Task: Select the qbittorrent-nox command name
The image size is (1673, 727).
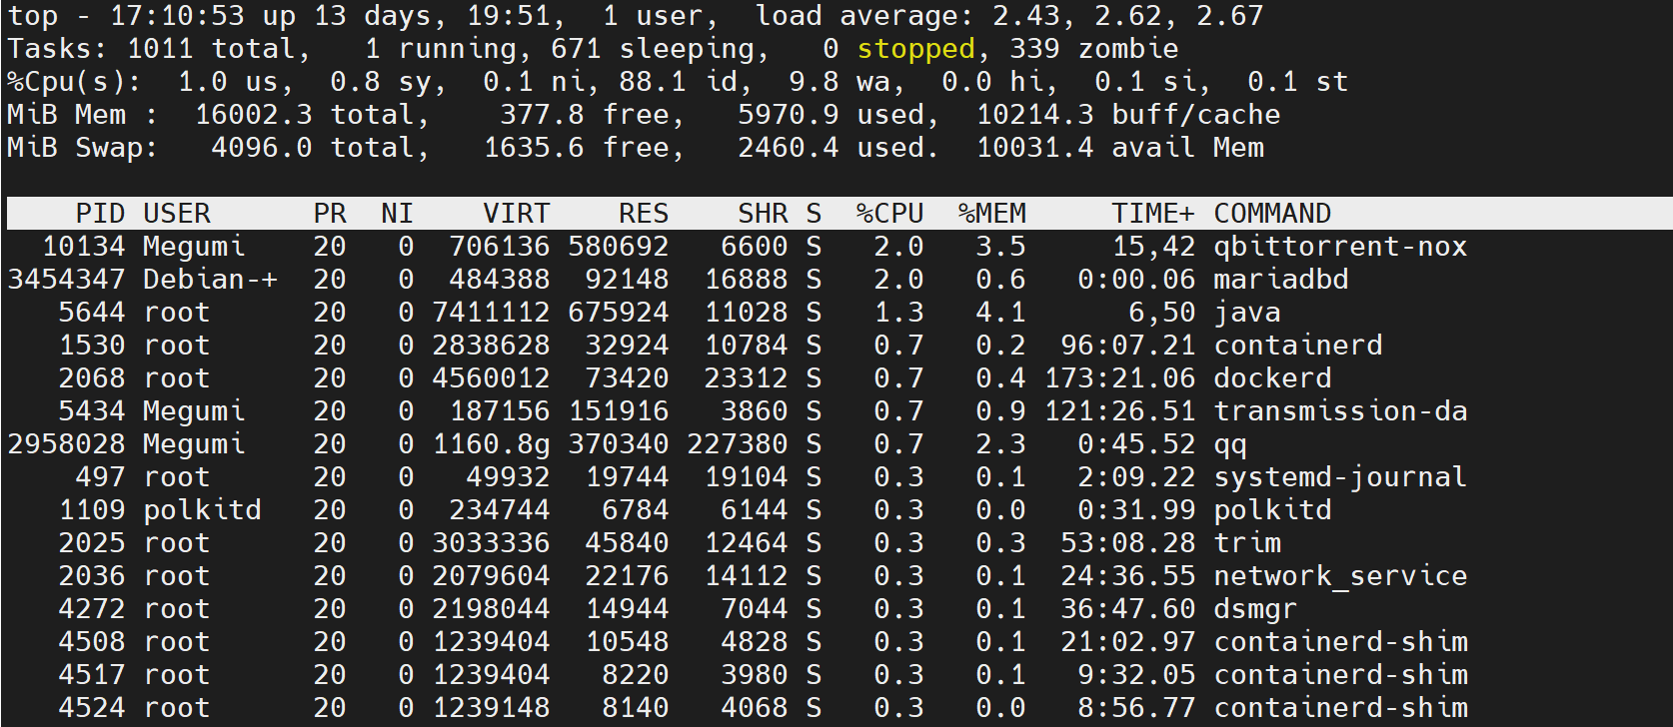Action: click(x=1340, y=247)
